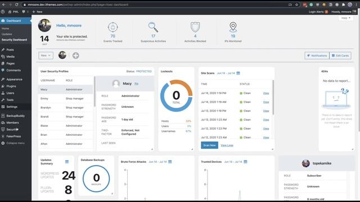Click the Suspicious Activities magnifier icon
360x202 pixels.
coord(153,27)
